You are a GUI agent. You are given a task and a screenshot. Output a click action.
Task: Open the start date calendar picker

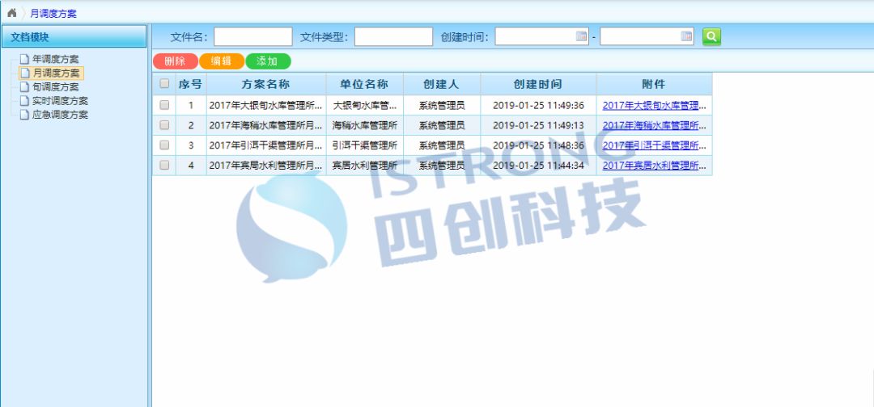(x=581, y=36)
